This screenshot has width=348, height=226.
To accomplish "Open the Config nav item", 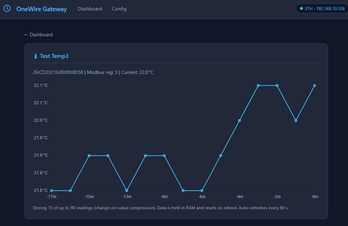I will pyautogui.click(x=119, y=9).
